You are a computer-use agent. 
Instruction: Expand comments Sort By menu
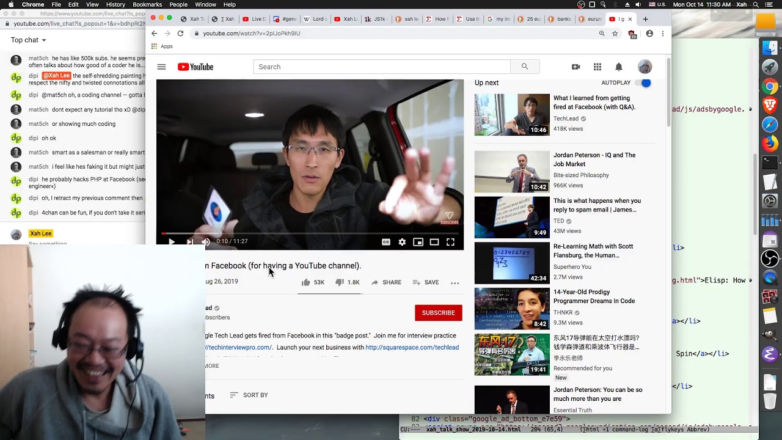coord(249,395)
